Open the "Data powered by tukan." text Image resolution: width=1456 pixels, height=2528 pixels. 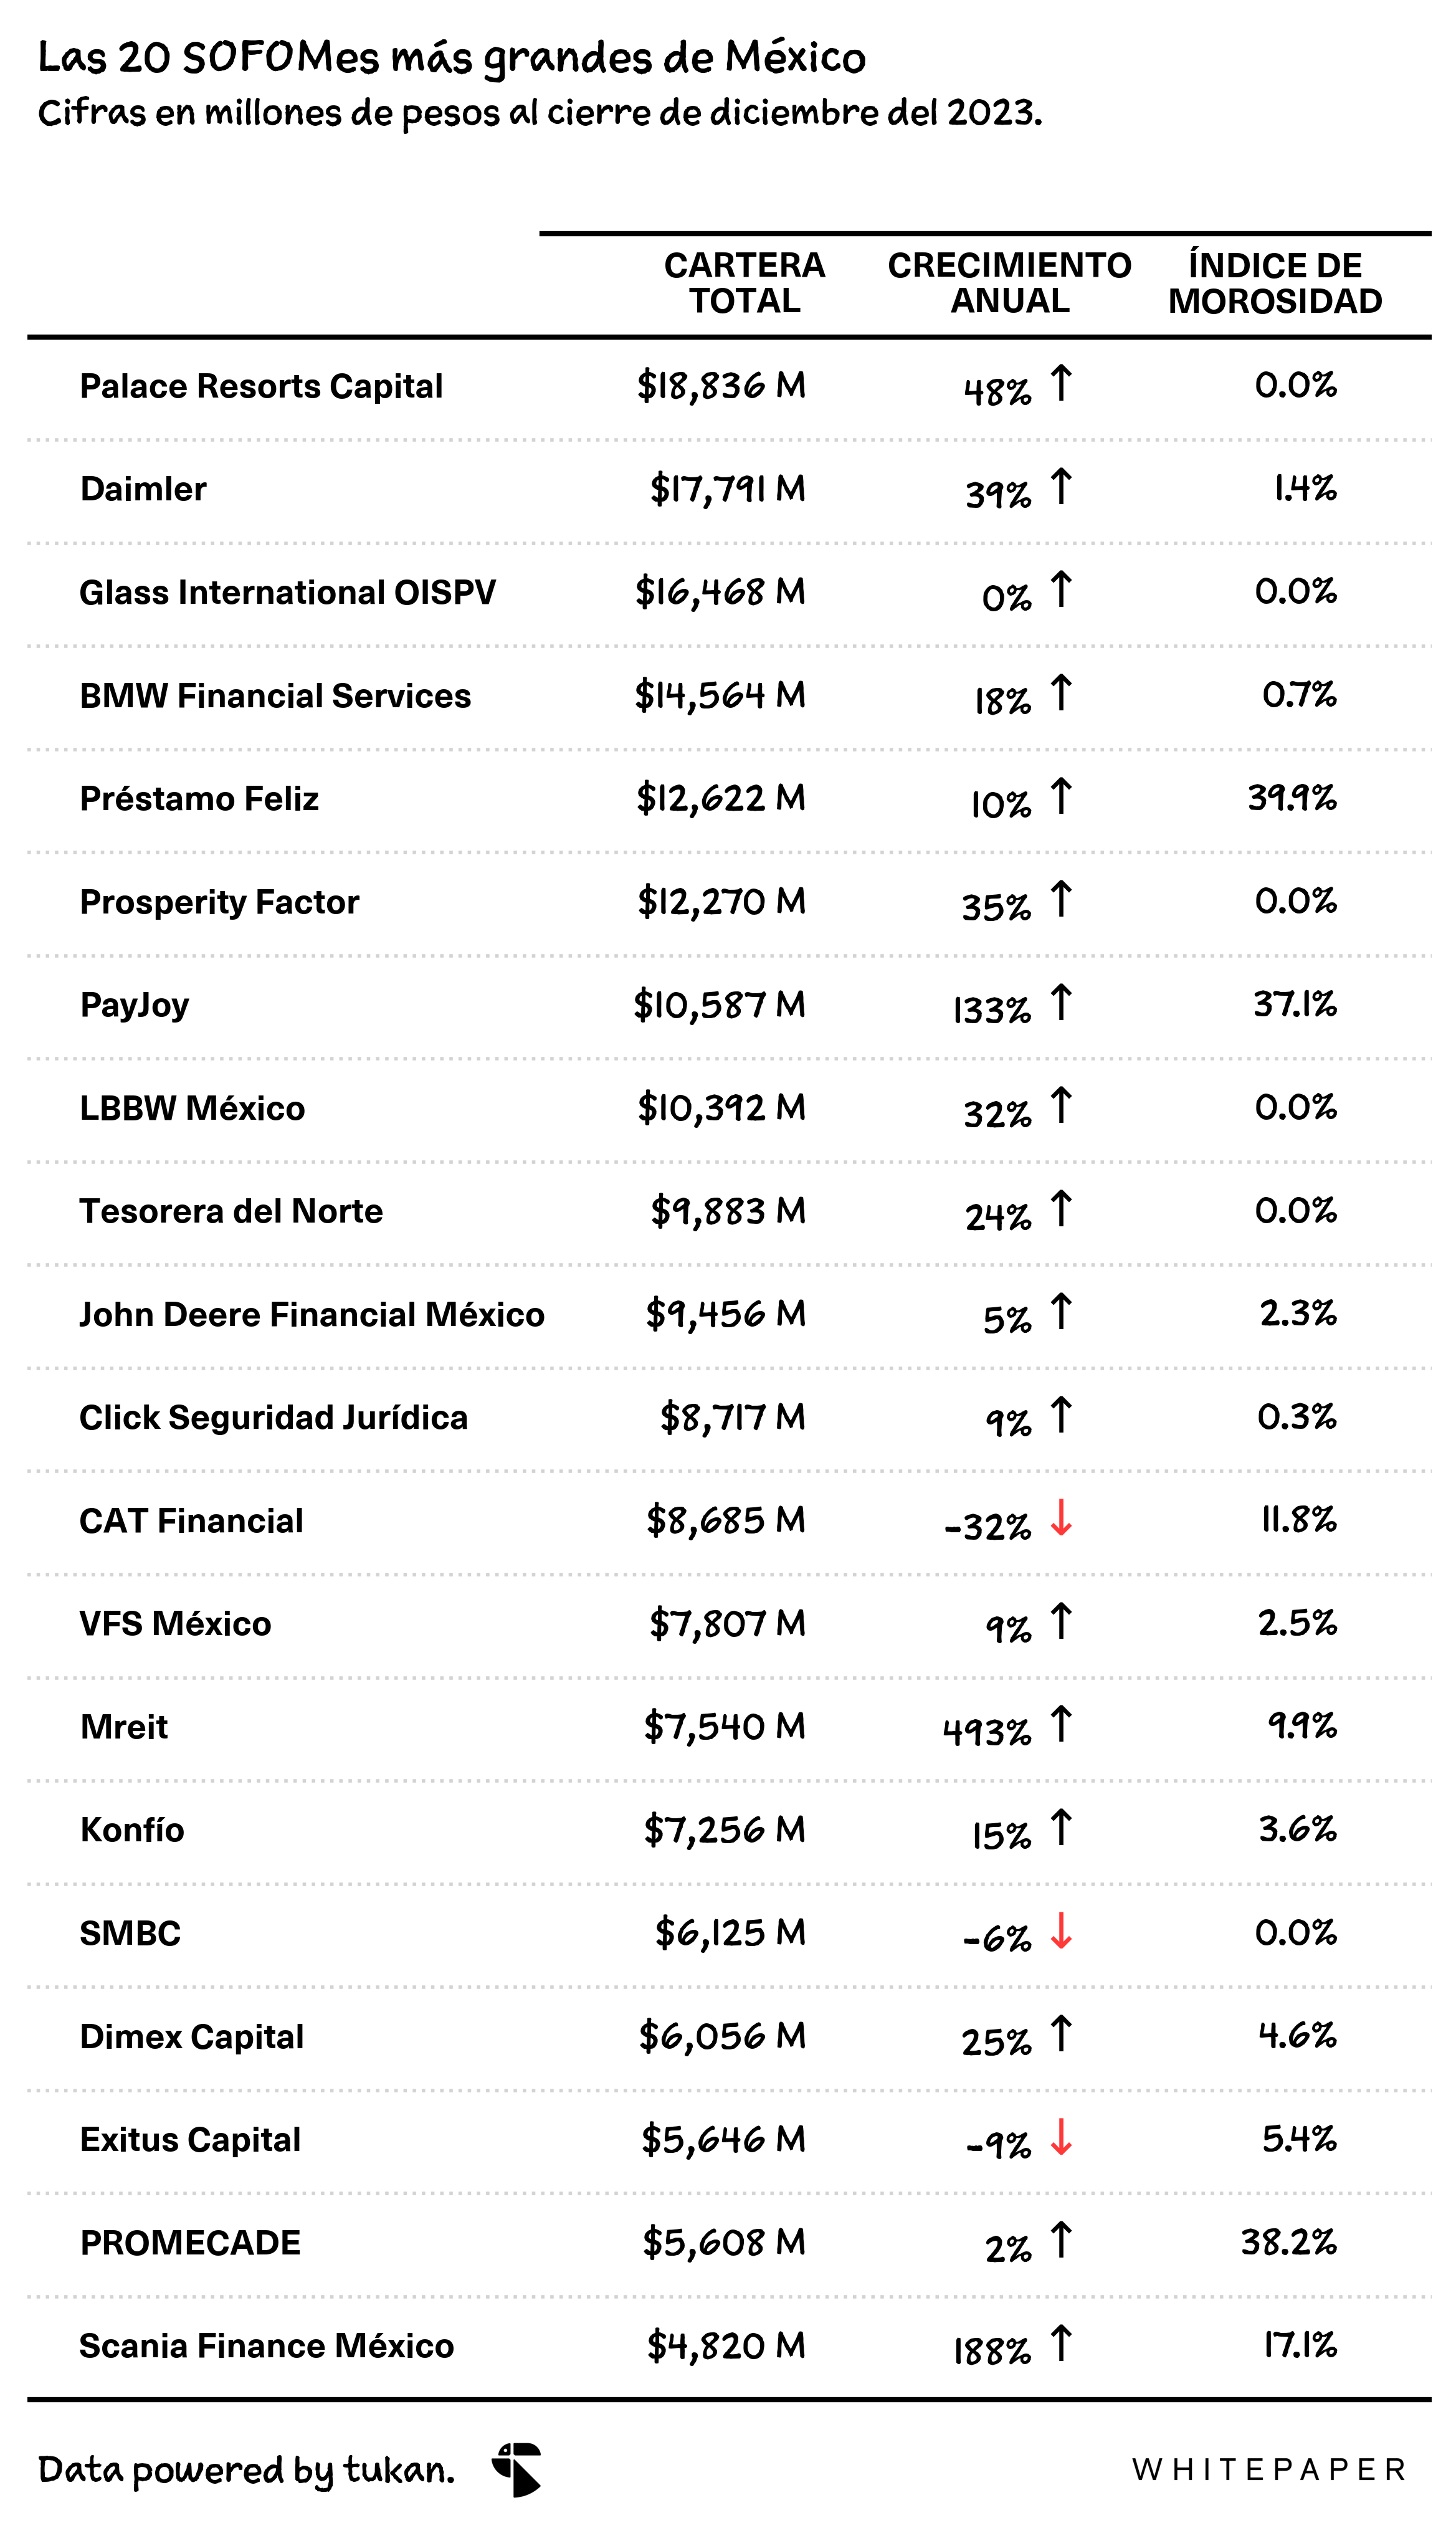click(246, 2470)
